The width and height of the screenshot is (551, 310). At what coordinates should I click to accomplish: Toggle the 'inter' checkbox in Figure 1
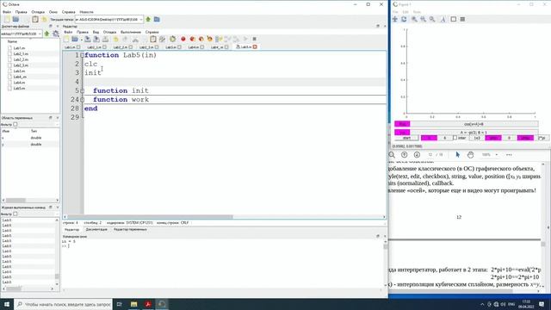point(455,138)
